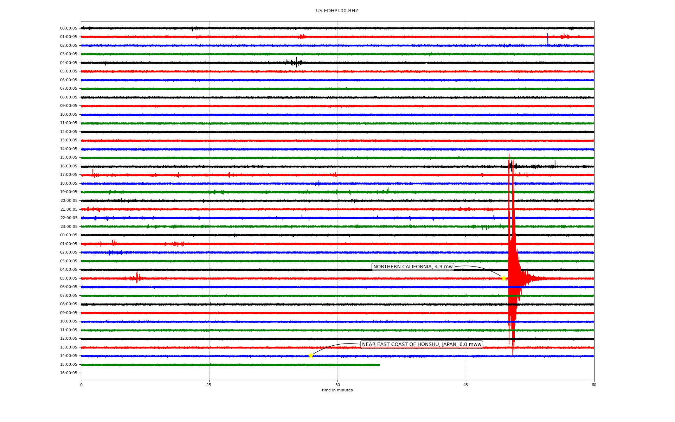This screenshot has height=422, width=675.
Task: Select the 'NORTHERN CALIFORNIA, 4.9 mw' annotation box
Action: [x=413, y=267]
